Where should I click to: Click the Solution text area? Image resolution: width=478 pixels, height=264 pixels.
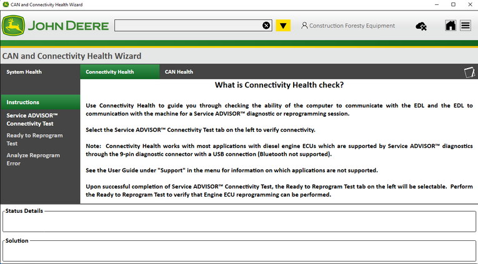coord(239,251)
